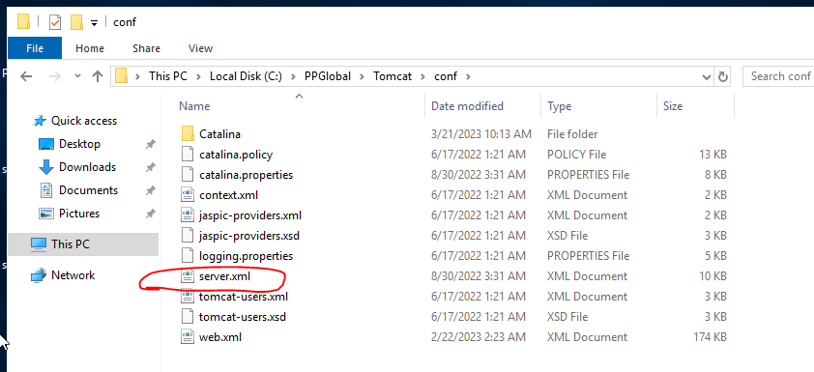The width and height of the screenshot is (814, 372).
Task: Expand the address bar history dropdown
Action: (706, 76)
